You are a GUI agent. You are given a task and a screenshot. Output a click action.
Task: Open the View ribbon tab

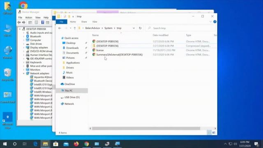[95, 22]
